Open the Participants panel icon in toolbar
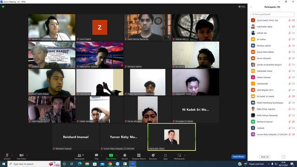Screen dimensions: 297x167 tap(79, 156)
